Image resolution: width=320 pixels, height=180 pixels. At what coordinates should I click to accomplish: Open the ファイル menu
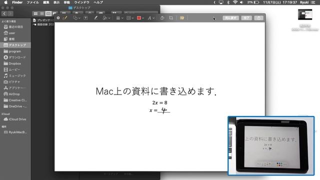(32, 2)
